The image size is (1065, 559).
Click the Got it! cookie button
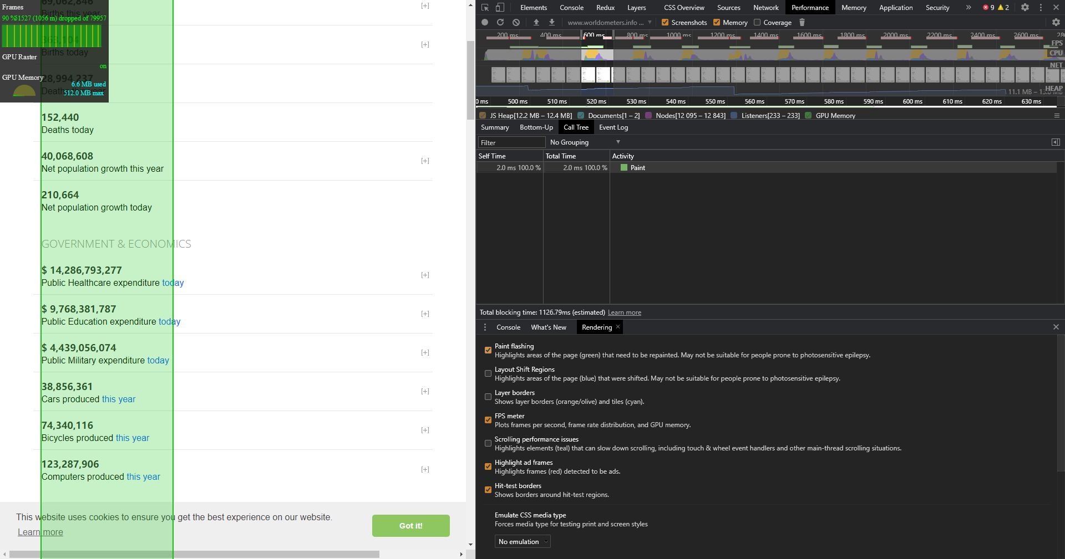pos(411,526)
